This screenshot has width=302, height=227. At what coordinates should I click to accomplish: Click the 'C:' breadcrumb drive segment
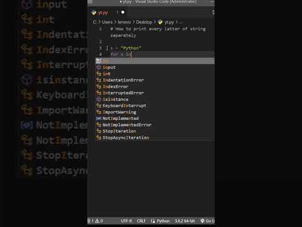click(95, 22)
